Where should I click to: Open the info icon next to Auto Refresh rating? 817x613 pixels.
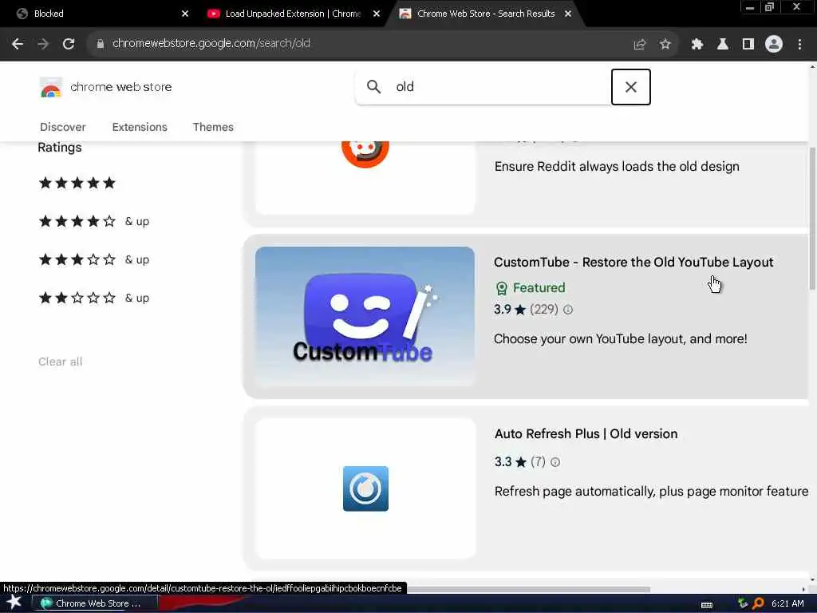(x=555, y=462)
